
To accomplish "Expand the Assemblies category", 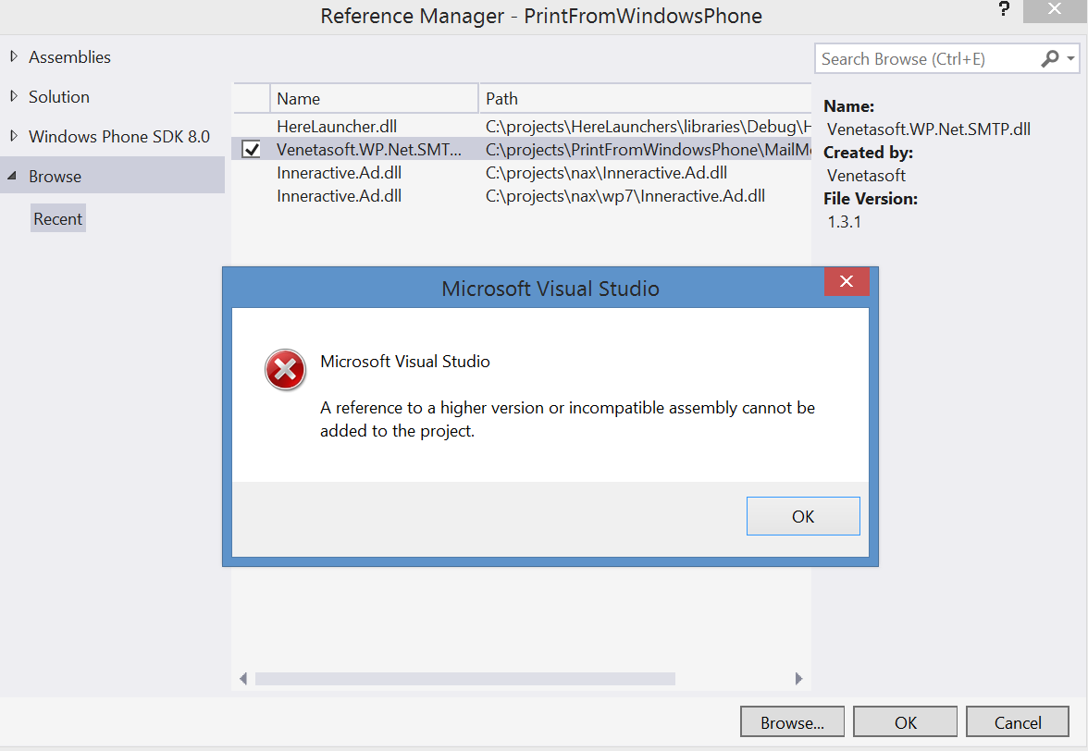I will coord(13,57).
